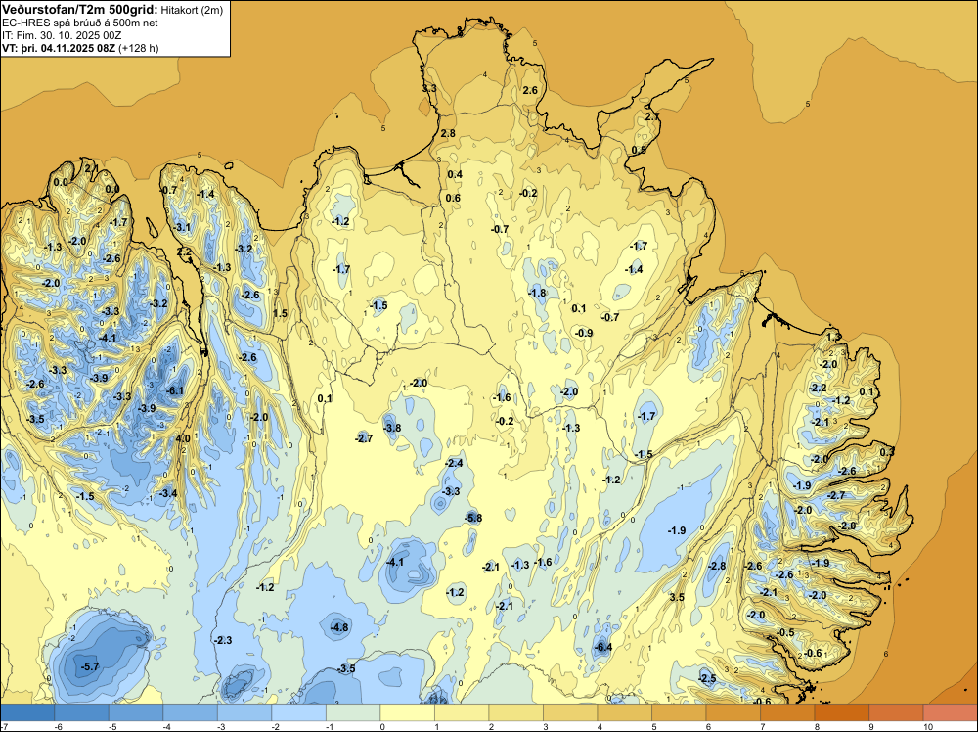Click the legend scale label '10'

pyautogui.click(x=928, y=726)
